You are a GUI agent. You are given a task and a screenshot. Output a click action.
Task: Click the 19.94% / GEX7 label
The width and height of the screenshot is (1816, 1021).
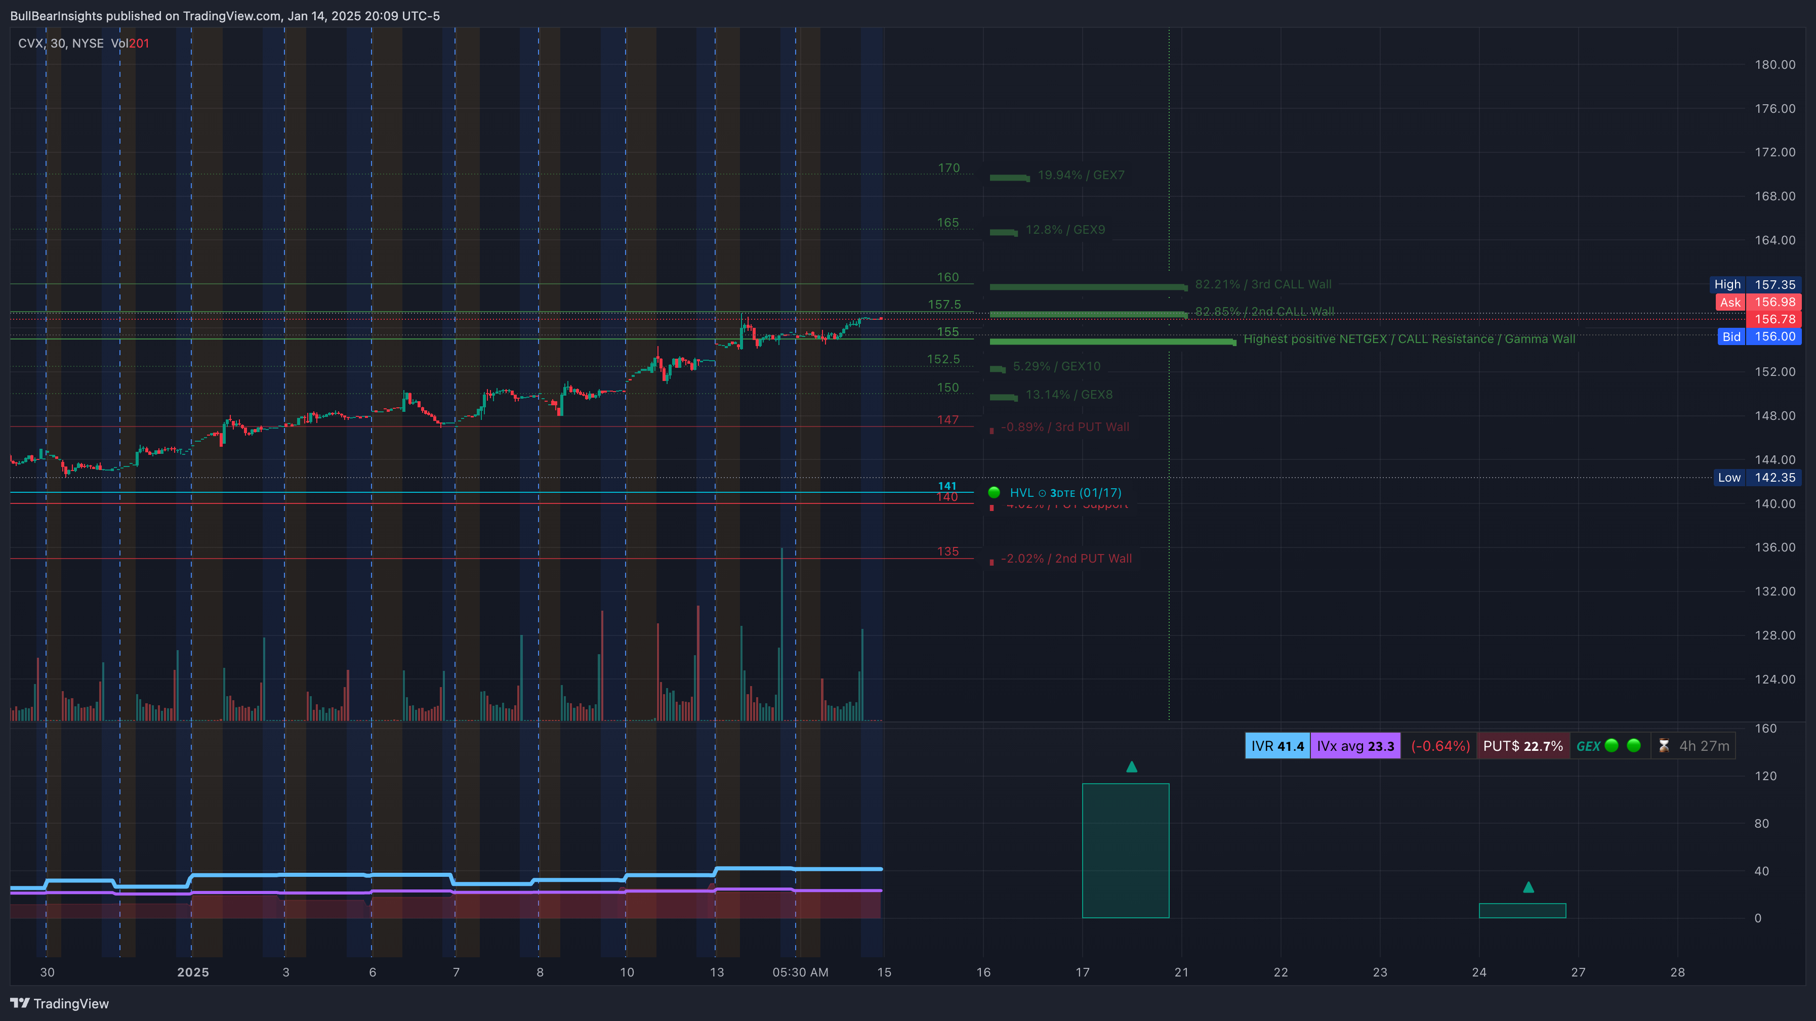(1082, 175)
